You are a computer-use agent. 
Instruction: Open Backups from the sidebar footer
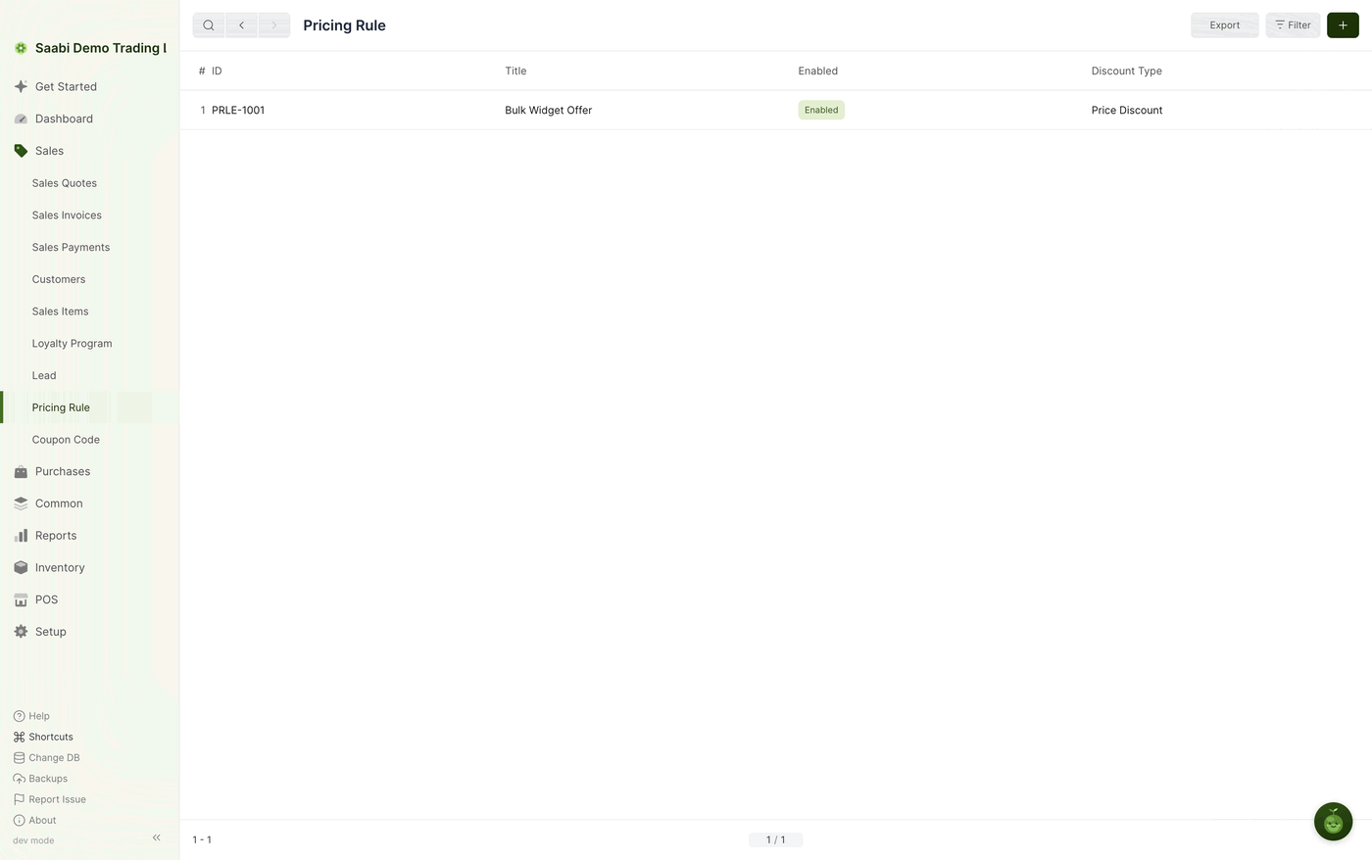click(40, 779)
